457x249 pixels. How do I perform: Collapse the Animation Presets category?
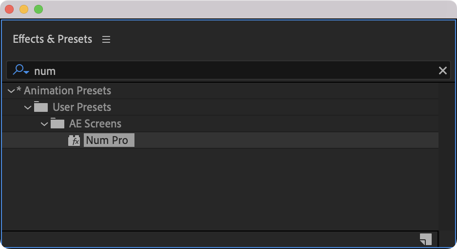coord(11,91)
